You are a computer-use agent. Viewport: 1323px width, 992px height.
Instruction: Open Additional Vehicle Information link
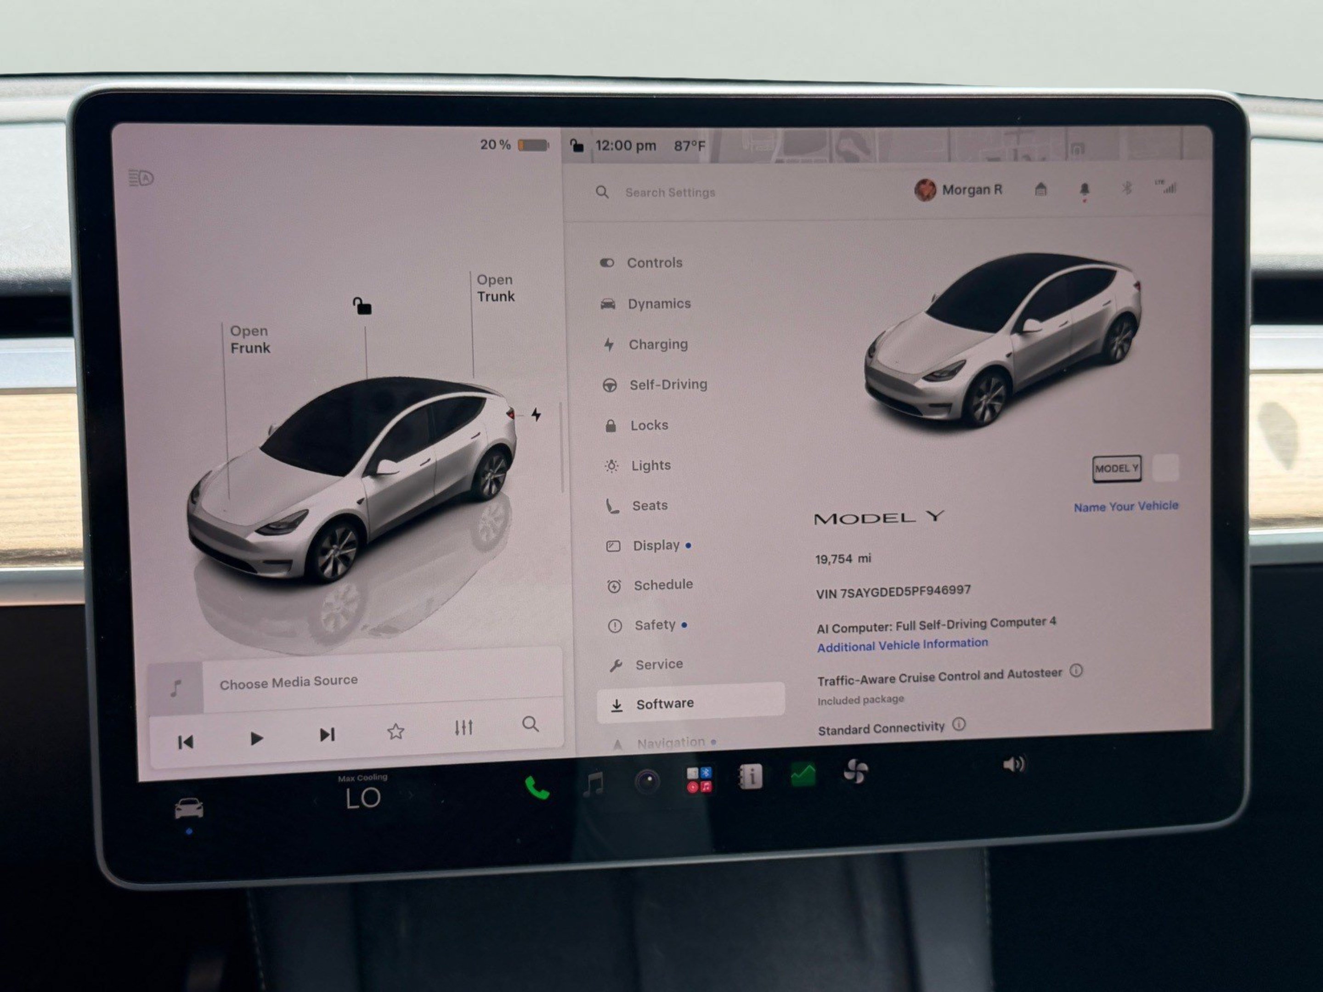click(x=903, y=645)
